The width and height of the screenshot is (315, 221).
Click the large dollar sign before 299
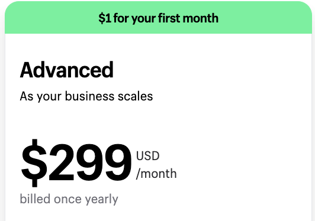coord(34,163)
